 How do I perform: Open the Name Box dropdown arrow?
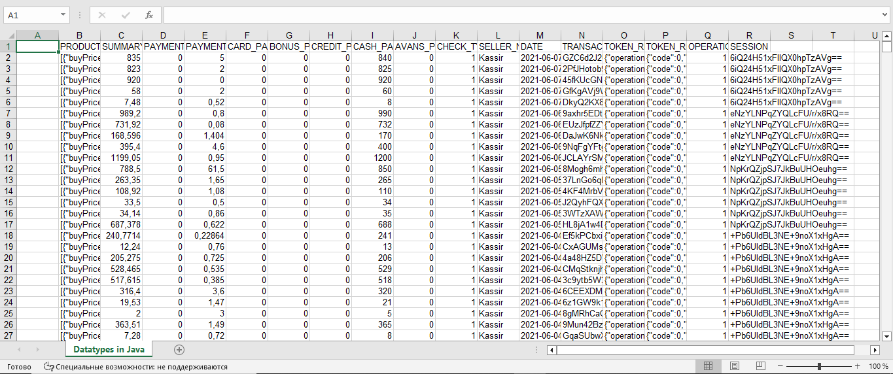point(63,15)
